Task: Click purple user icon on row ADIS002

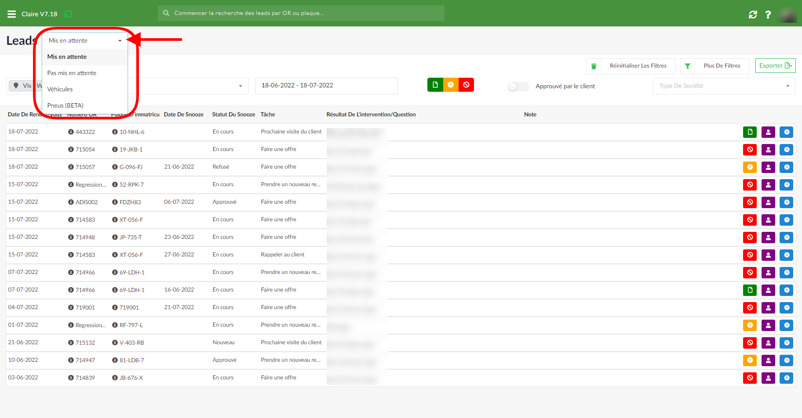Action: point(768,202)
